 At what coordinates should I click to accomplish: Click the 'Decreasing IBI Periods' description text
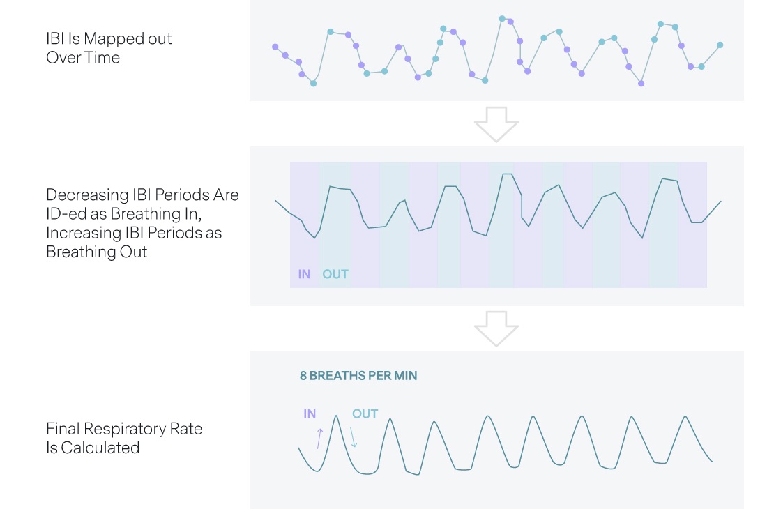(x=142, y=223)
